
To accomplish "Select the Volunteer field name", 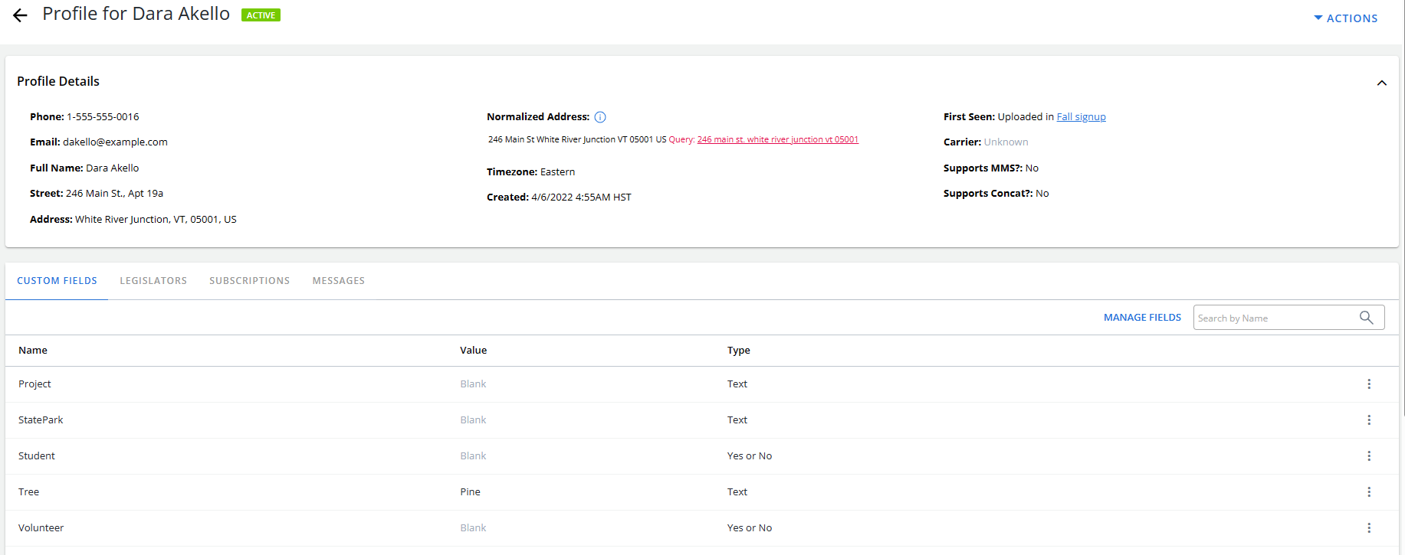I will pyautogui.click(x=41, y=528).
